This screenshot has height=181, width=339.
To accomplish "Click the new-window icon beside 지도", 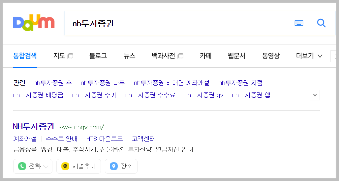I will (x=70, y=56).
